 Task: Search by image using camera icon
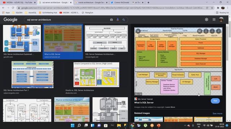pos(112,20)
